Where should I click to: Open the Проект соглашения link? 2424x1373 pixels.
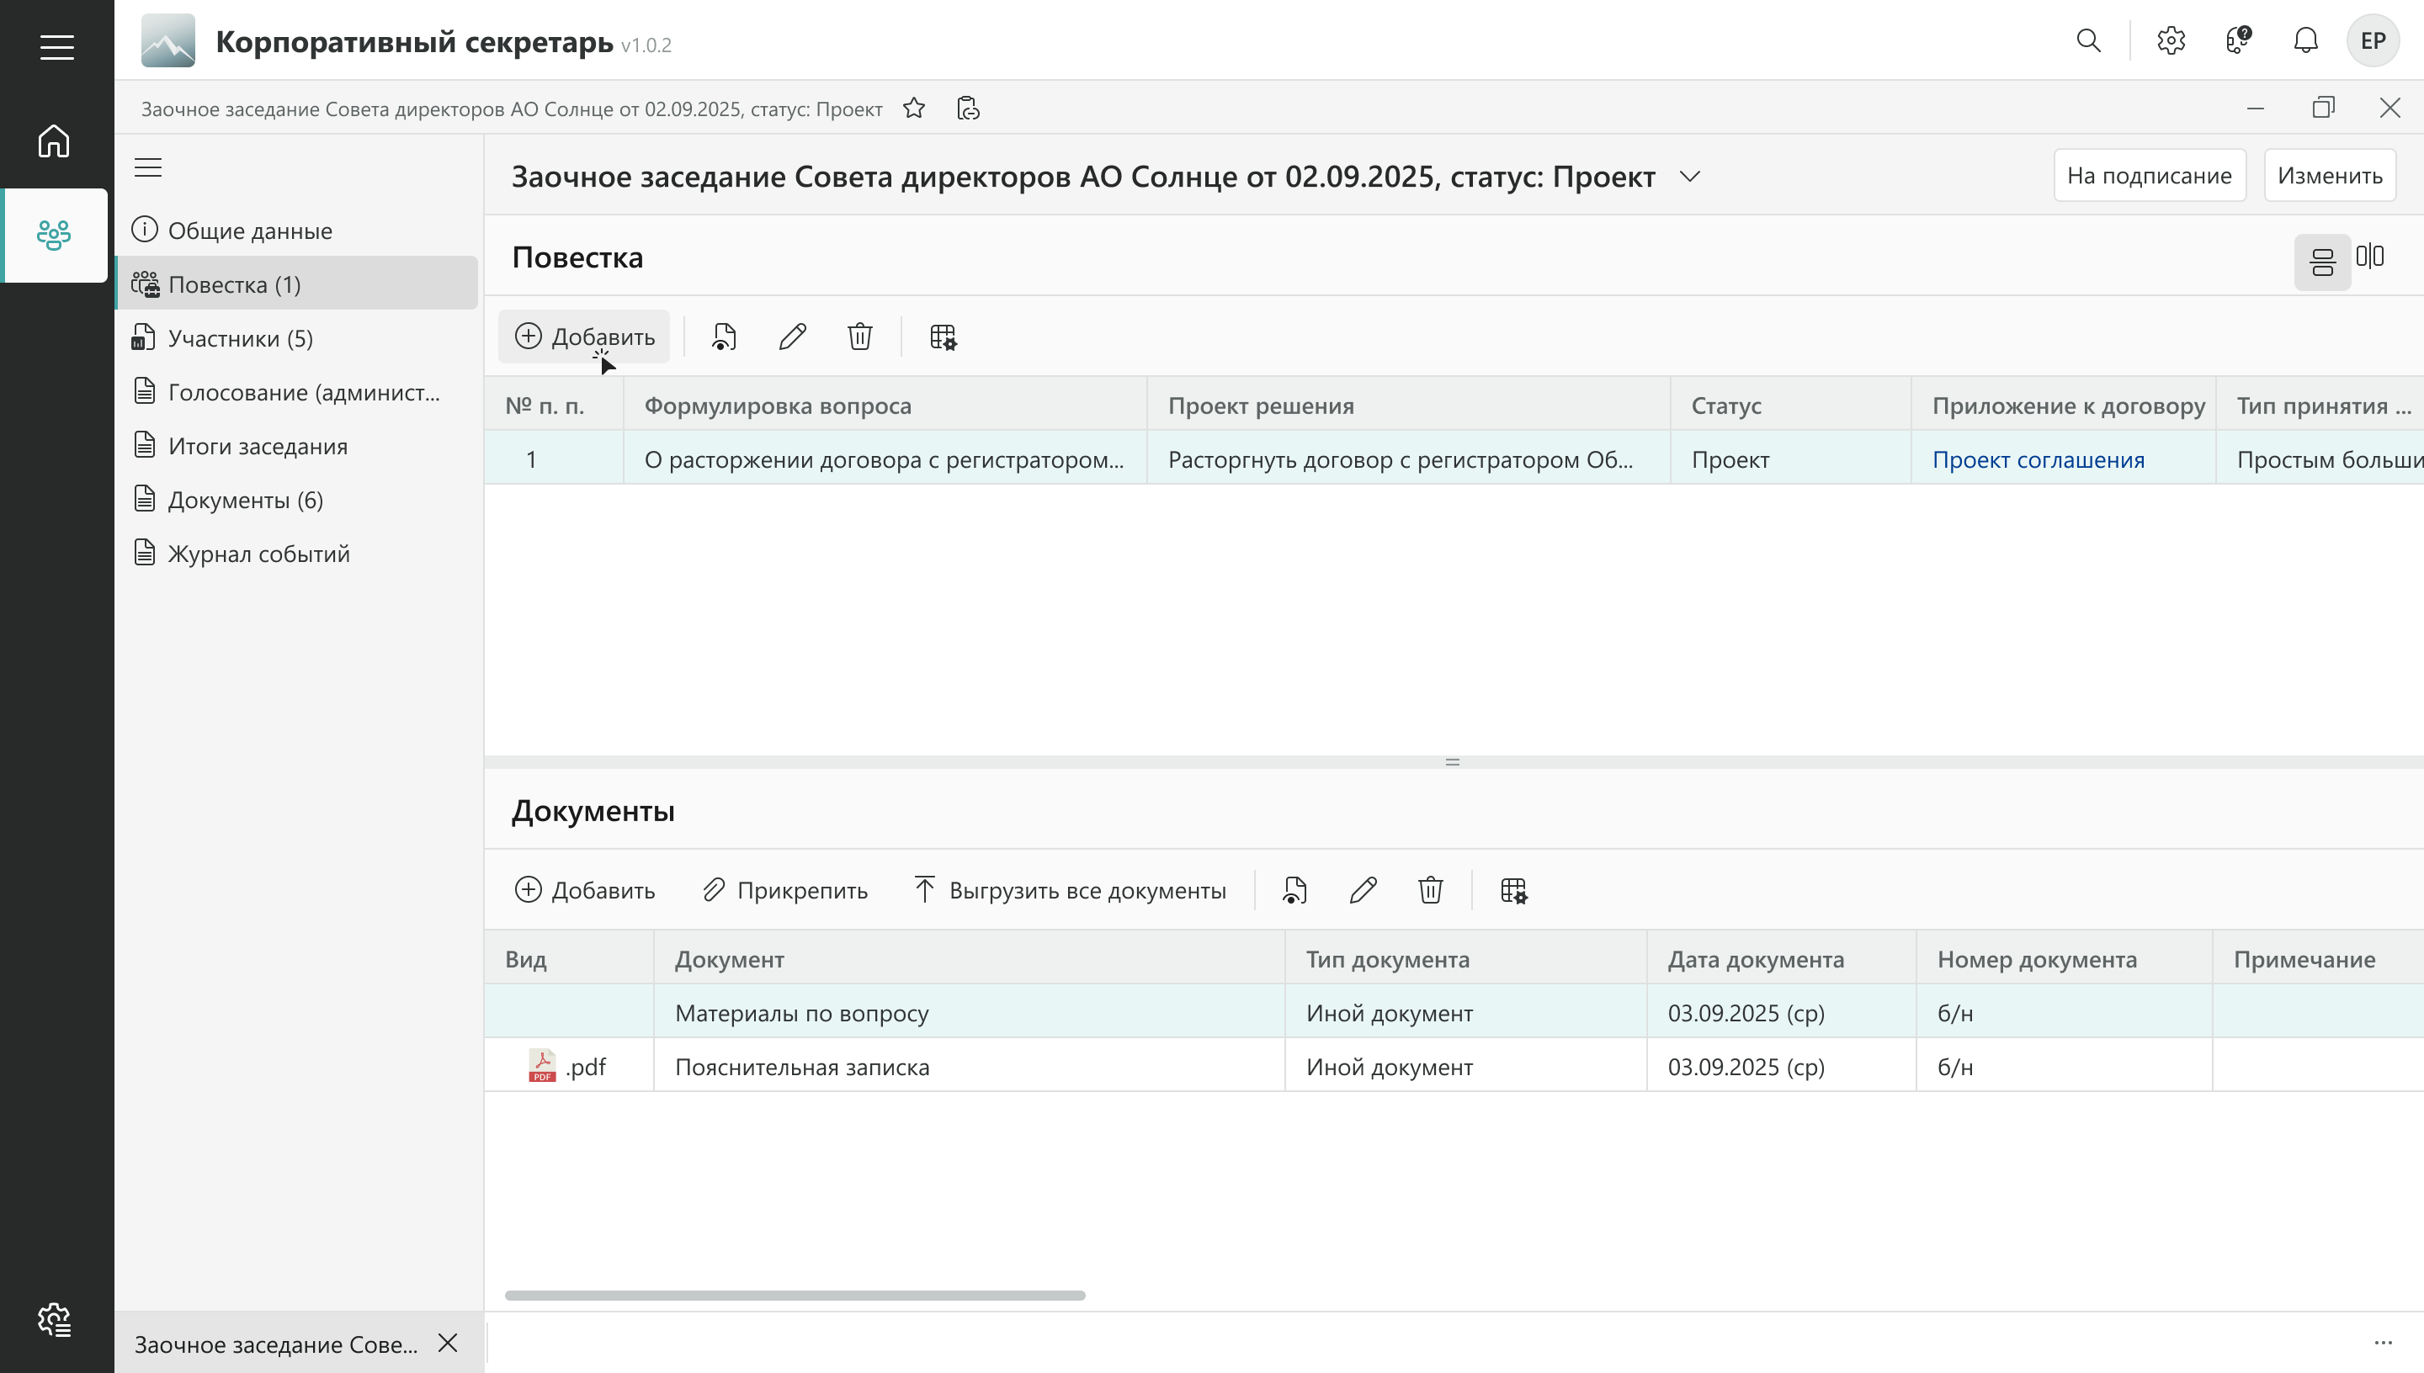2038,460
